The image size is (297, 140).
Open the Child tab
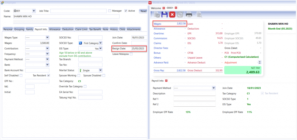(122, 29)
